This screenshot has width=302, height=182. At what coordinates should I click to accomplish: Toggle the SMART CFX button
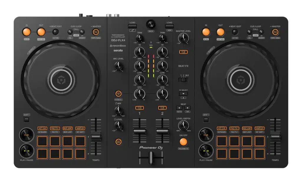coord(119,94)
